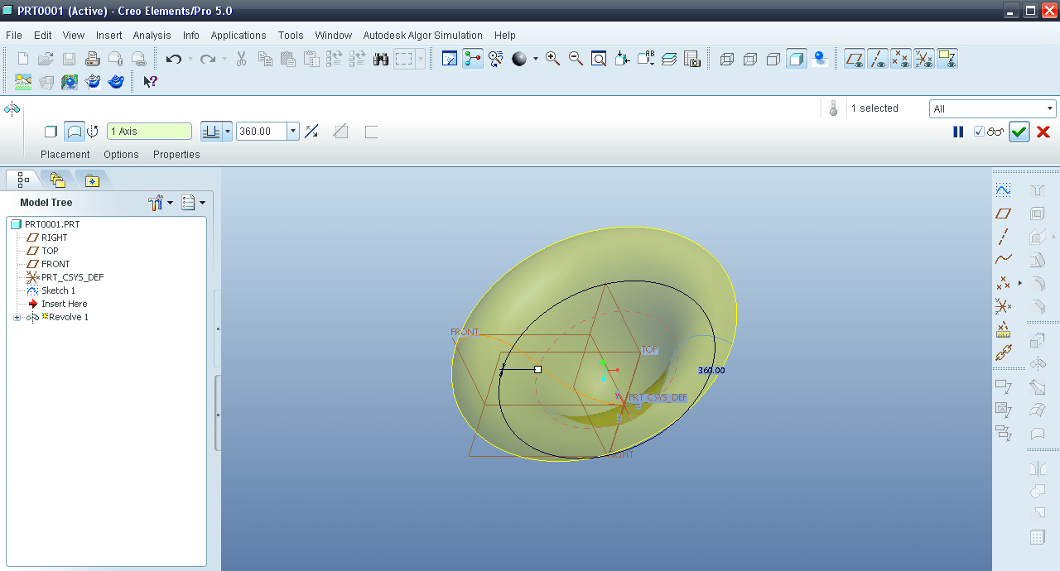Screen dimensions: 1060x571
Task: Open the Model Tree show dropdown
Action: (193, 202)
